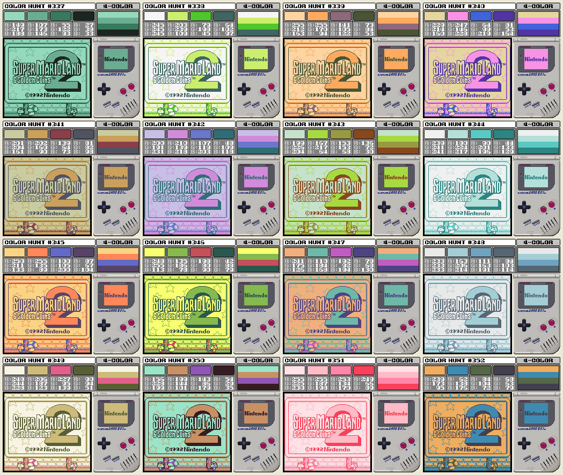The height and width of the screenshot is (475, 563).
Task: Choose the mauve swatch in Color Hunt #339
Action: [x=340, y=16]
